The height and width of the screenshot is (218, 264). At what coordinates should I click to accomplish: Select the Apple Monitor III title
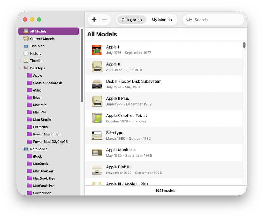[121, 150]
